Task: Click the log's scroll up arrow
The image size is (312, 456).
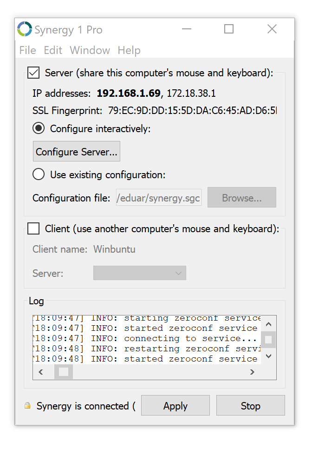Action: (268, 323)
